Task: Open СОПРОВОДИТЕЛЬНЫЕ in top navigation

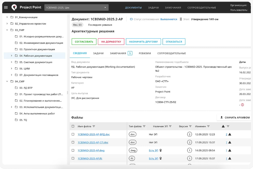Action: (x=202, y=7)
